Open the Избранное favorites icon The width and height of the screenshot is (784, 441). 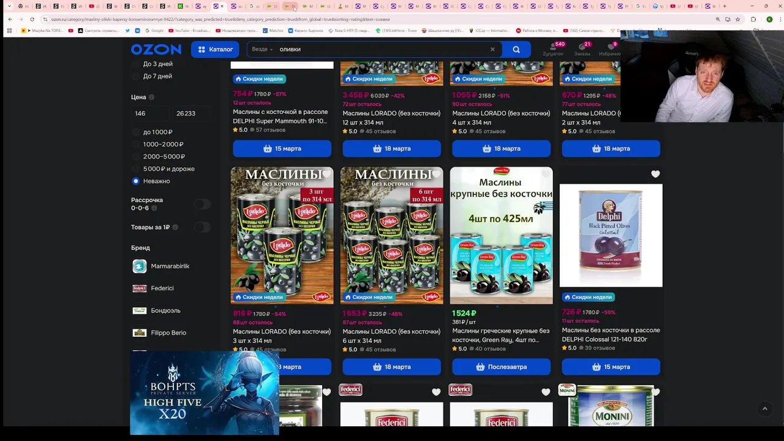tap(609, 50)
